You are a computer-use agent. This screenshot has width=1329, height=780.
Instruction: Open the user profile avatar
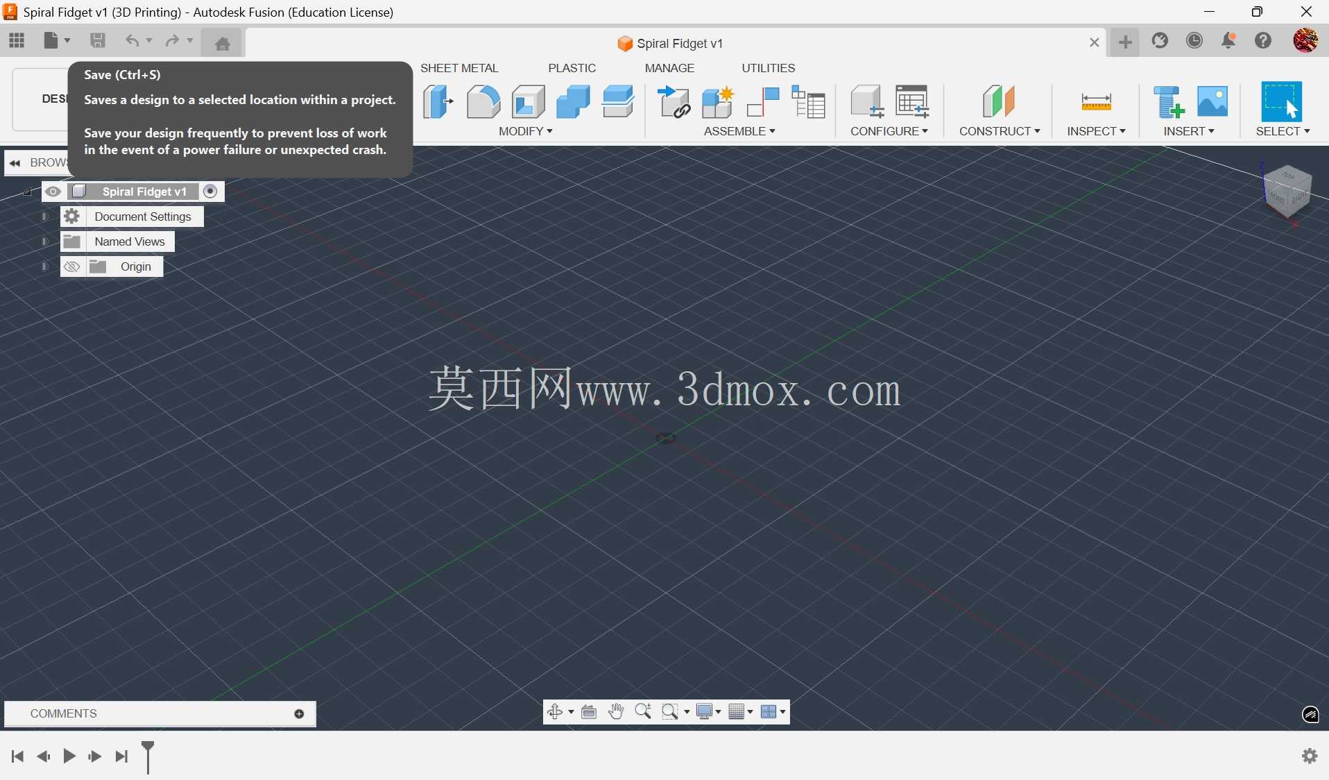(x=1305, y=41)
